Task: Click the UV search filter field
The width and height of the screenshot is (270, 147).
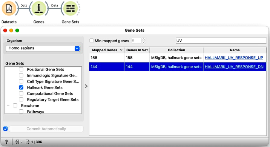Action: pyautogui.click(x=221, y=41)
